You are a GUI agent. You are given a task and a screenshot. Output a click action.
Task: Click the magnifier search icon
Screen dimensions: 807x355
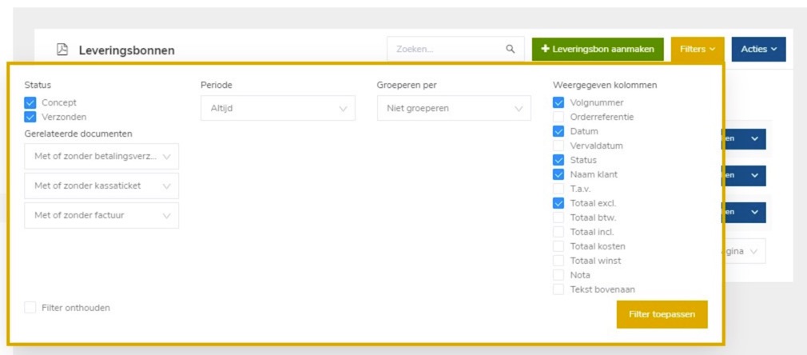pyautogui.click(x=511, y=49)
